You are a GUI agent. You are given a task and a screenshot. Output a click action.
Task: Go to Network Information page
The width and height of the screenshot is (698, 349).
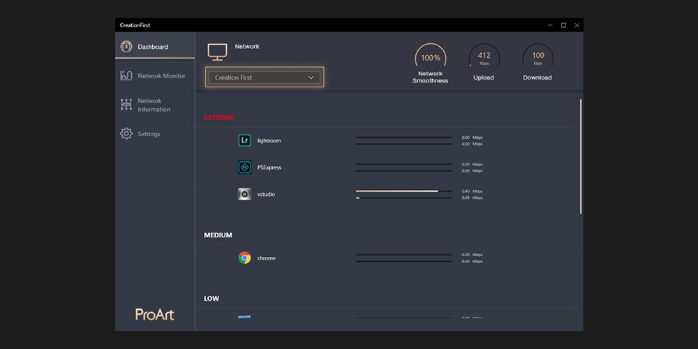point(154,105)
